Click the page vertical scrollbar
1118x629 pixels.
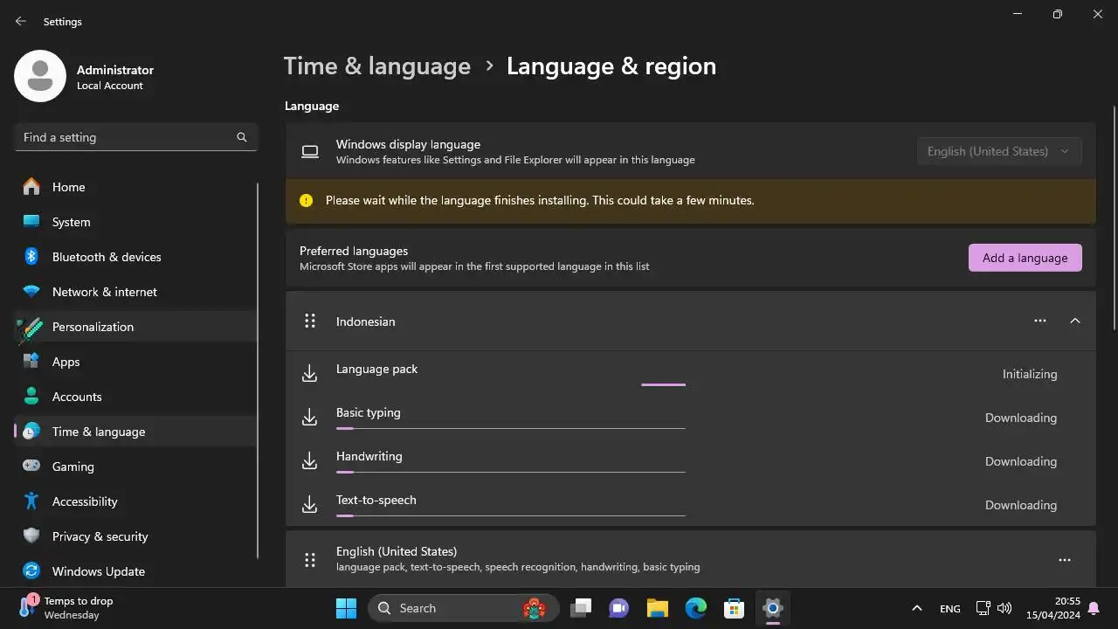click(1114, 217)
